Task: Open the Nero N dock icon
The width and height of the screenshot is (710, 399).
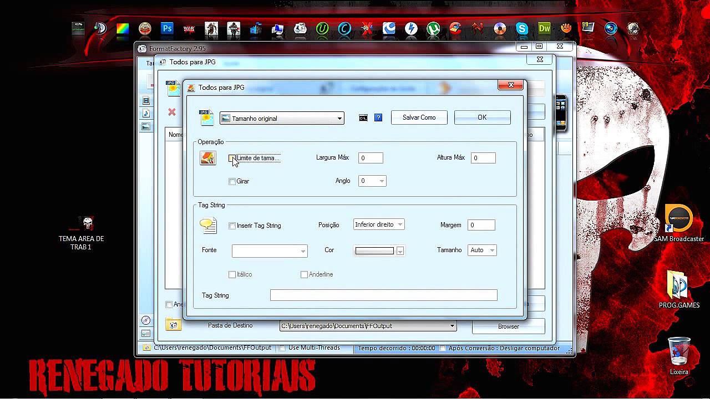Action: (x=478, y=28)
